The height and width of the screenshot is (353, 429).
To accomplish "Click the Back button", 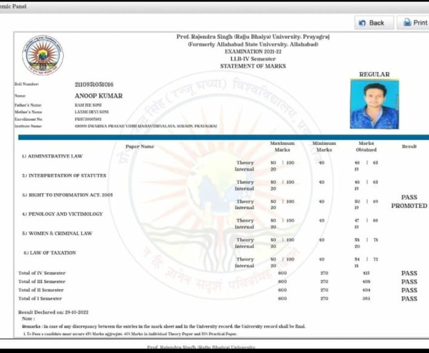I will (x=371, y=23).
